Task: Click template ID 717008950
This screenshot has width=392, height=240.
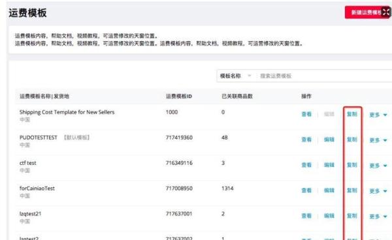Action: [179, 188]
